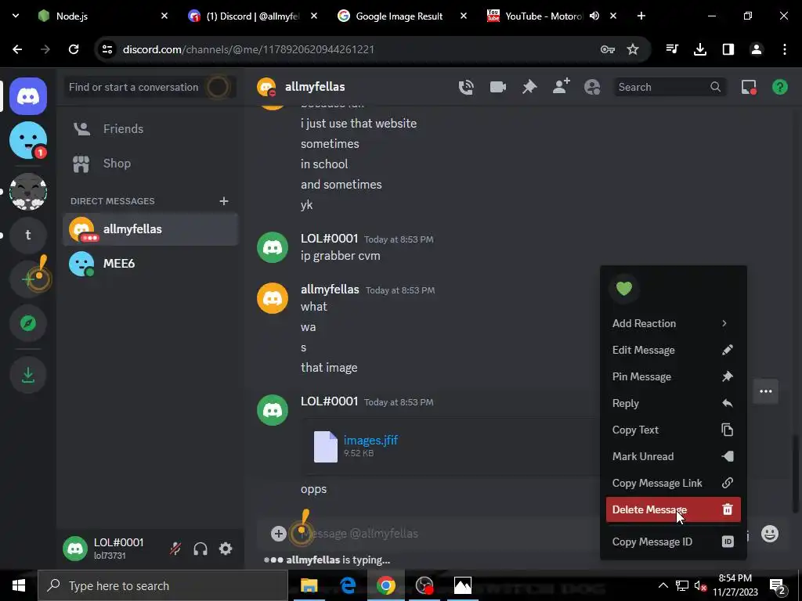Click the green Help question mark icon
Image resolution: width=802 pixels, height=601 pixels.
780,87
